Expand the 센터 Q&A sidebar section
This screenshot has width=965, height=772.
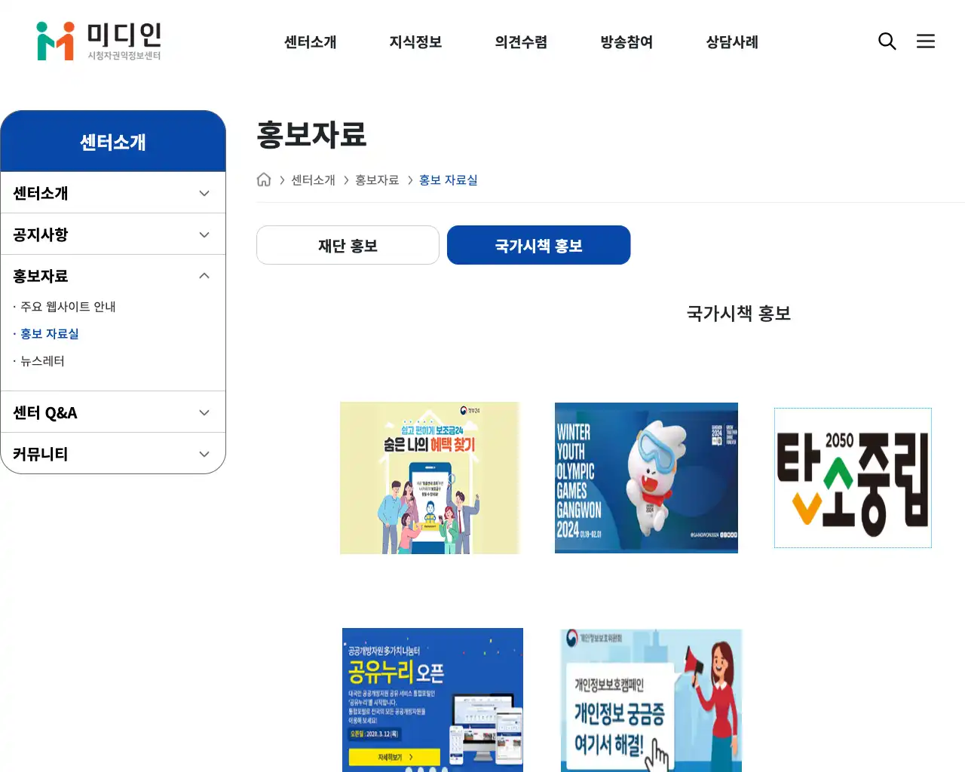113,412
